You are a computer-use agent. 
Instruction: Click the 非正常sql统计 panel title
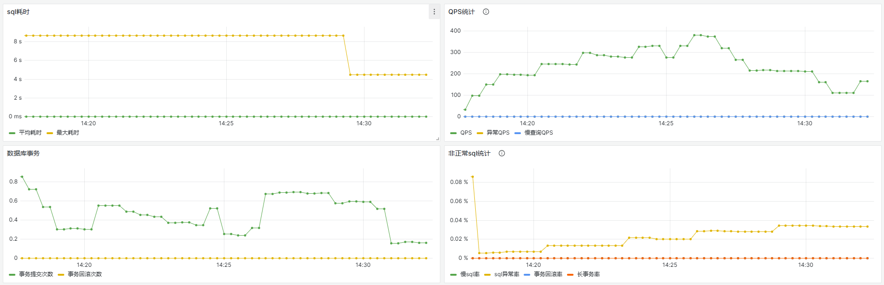click(469, 153)
